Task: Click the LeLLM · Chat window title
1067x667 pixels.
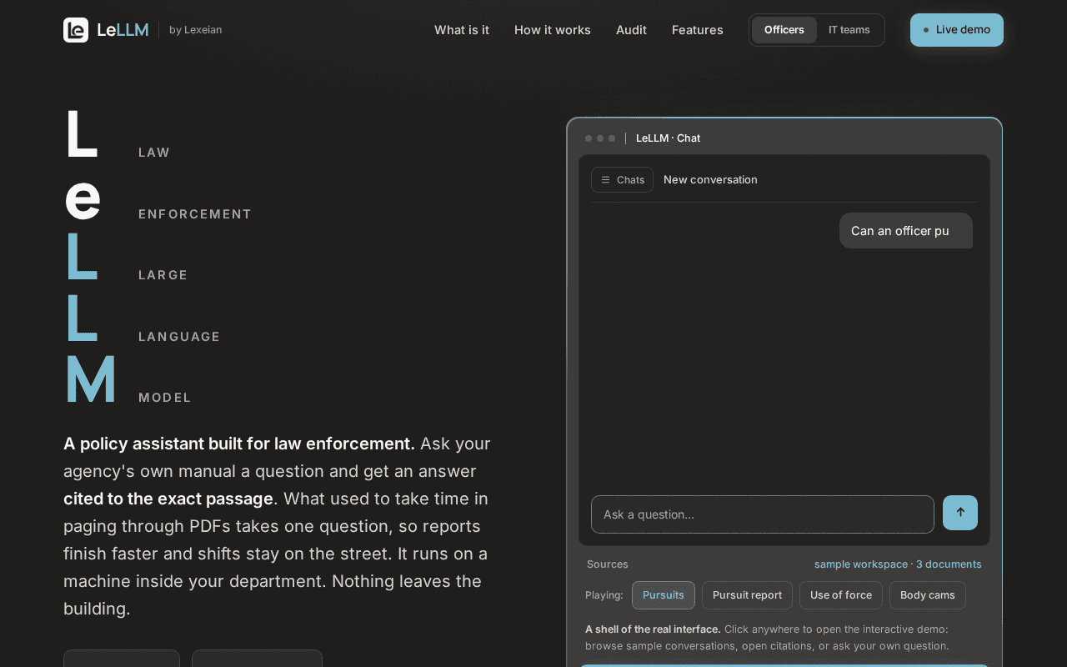Action: click(668, 138)
